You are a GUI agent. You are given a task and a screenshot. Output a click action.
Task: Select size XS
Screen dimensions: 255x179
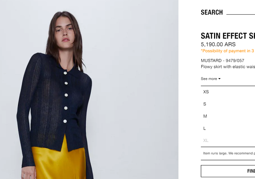click(x=228, y=92)
